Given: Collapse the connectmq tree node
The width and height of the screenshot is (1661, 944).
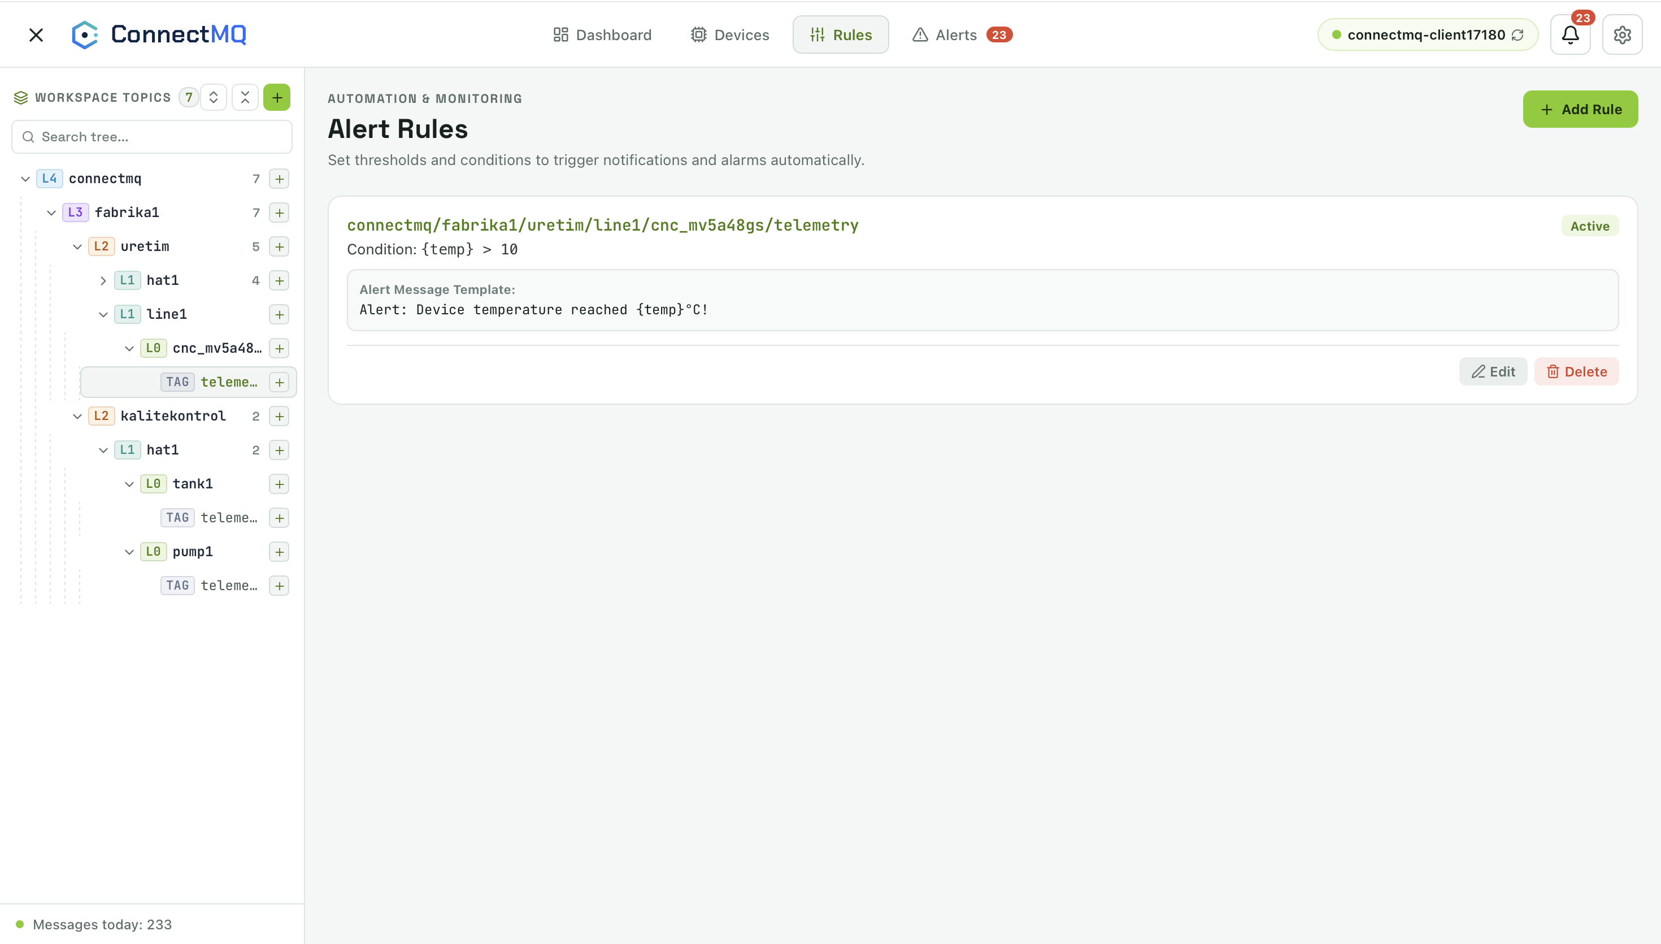Looking at the screenshot, I should point(25,179).
